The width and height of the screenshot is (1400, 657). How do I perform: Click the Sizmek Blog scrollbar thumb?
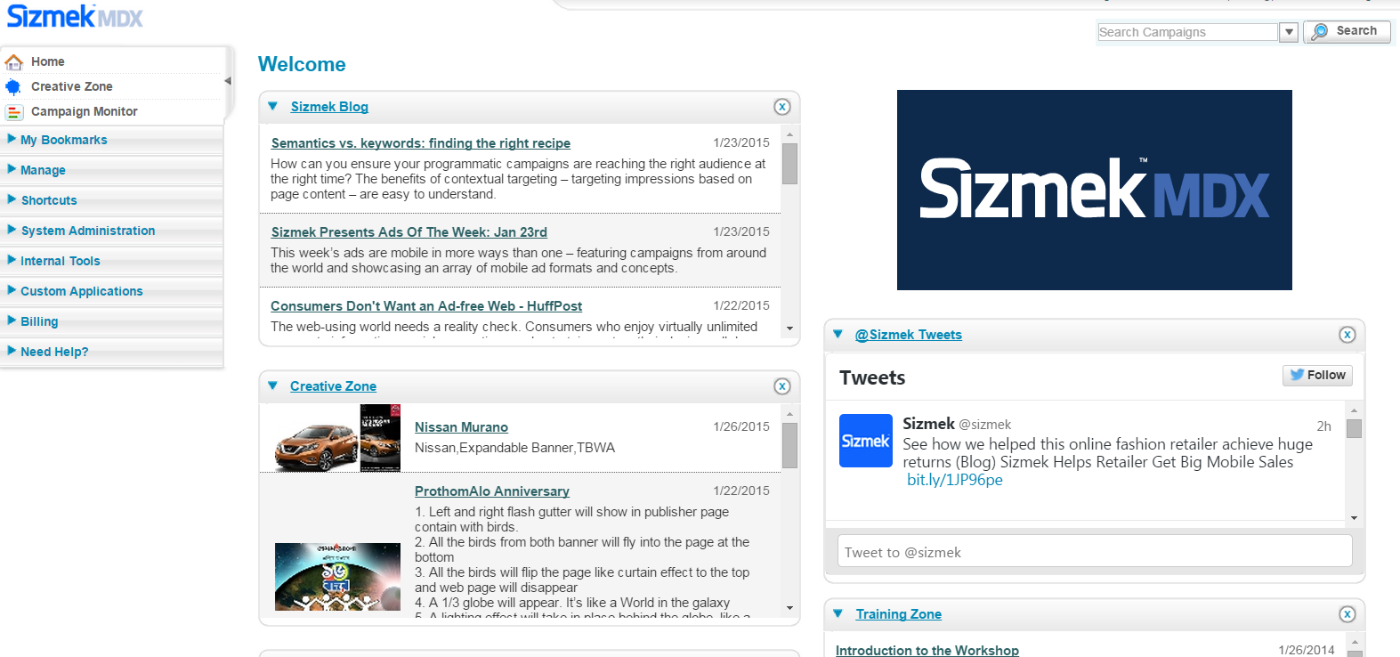789,164
